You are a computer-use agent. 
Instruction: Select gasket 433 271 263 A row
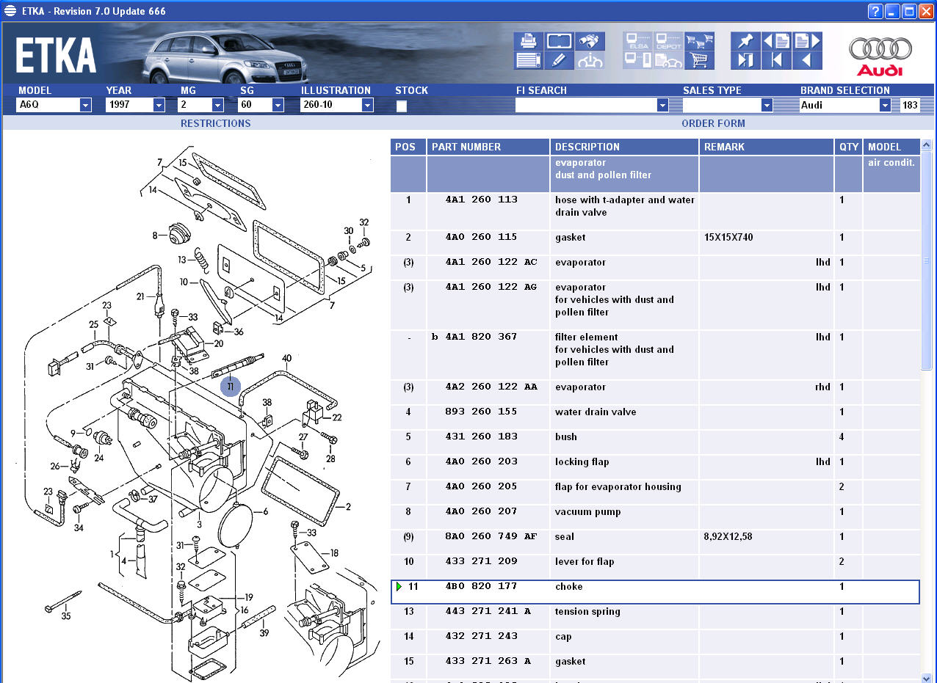655,667
